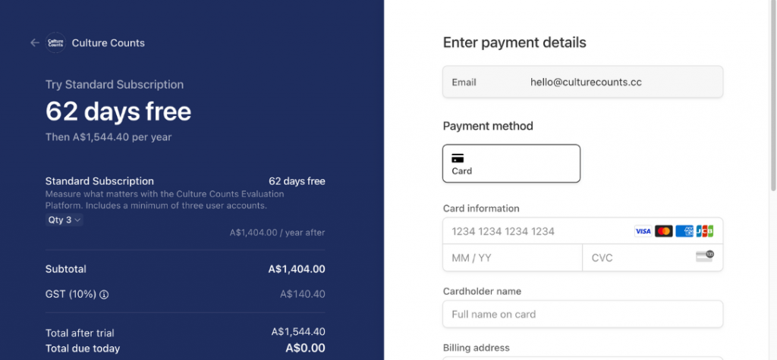Click the Email field
This screenshot has width=777, height=360.
[x=582, y=82]
